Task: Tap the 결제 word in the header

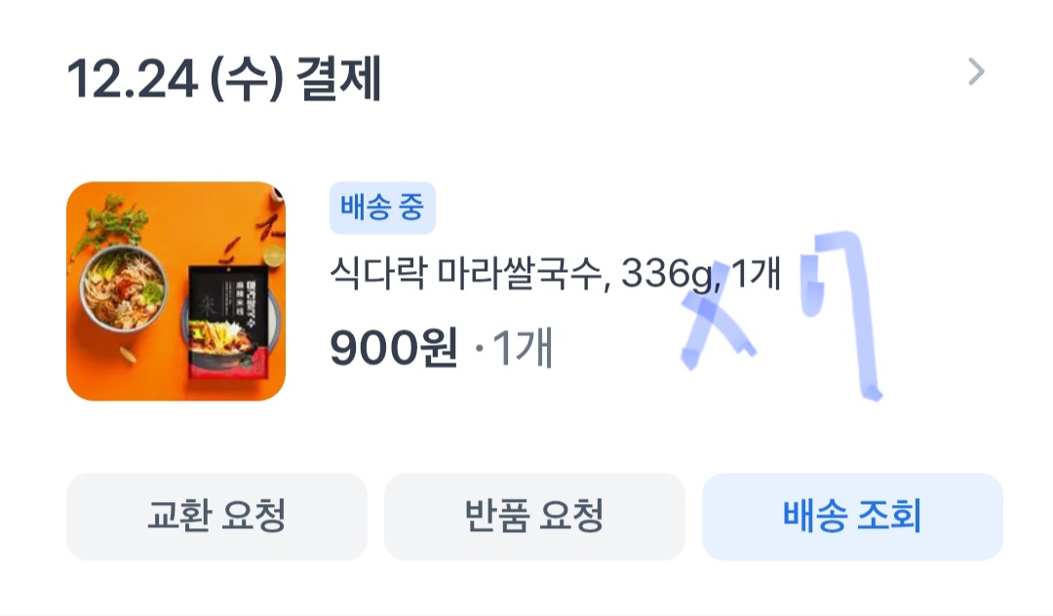Action: (x=339, y=79)
